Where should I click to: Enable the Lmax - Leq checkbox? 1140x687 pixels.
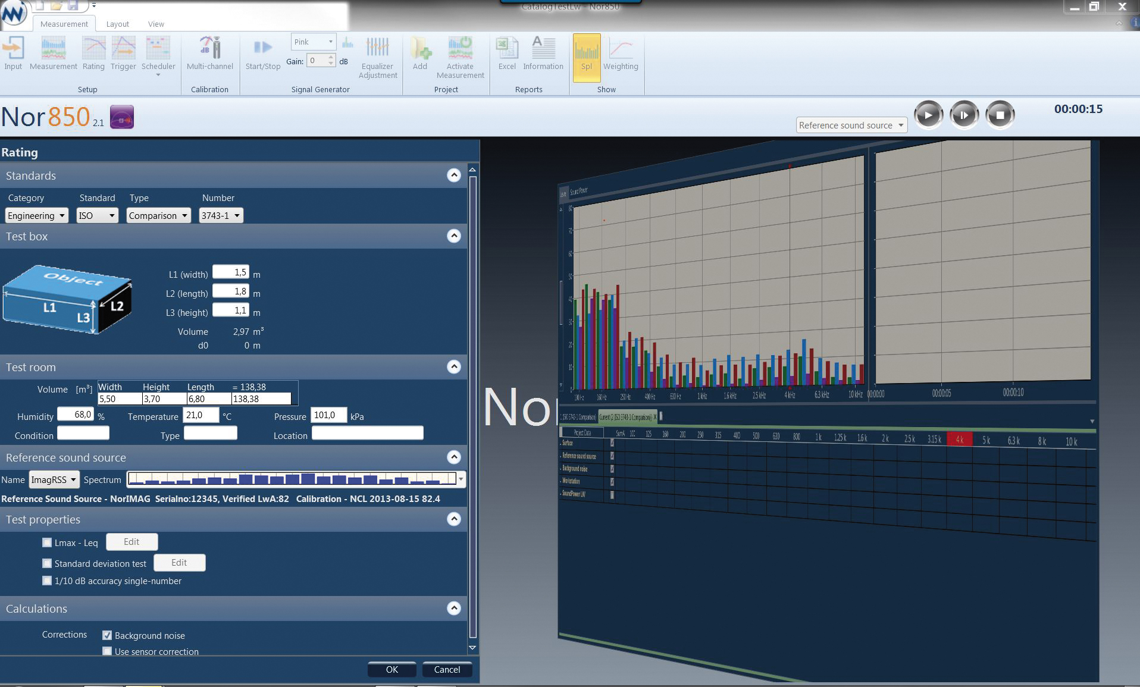[47, 542]
